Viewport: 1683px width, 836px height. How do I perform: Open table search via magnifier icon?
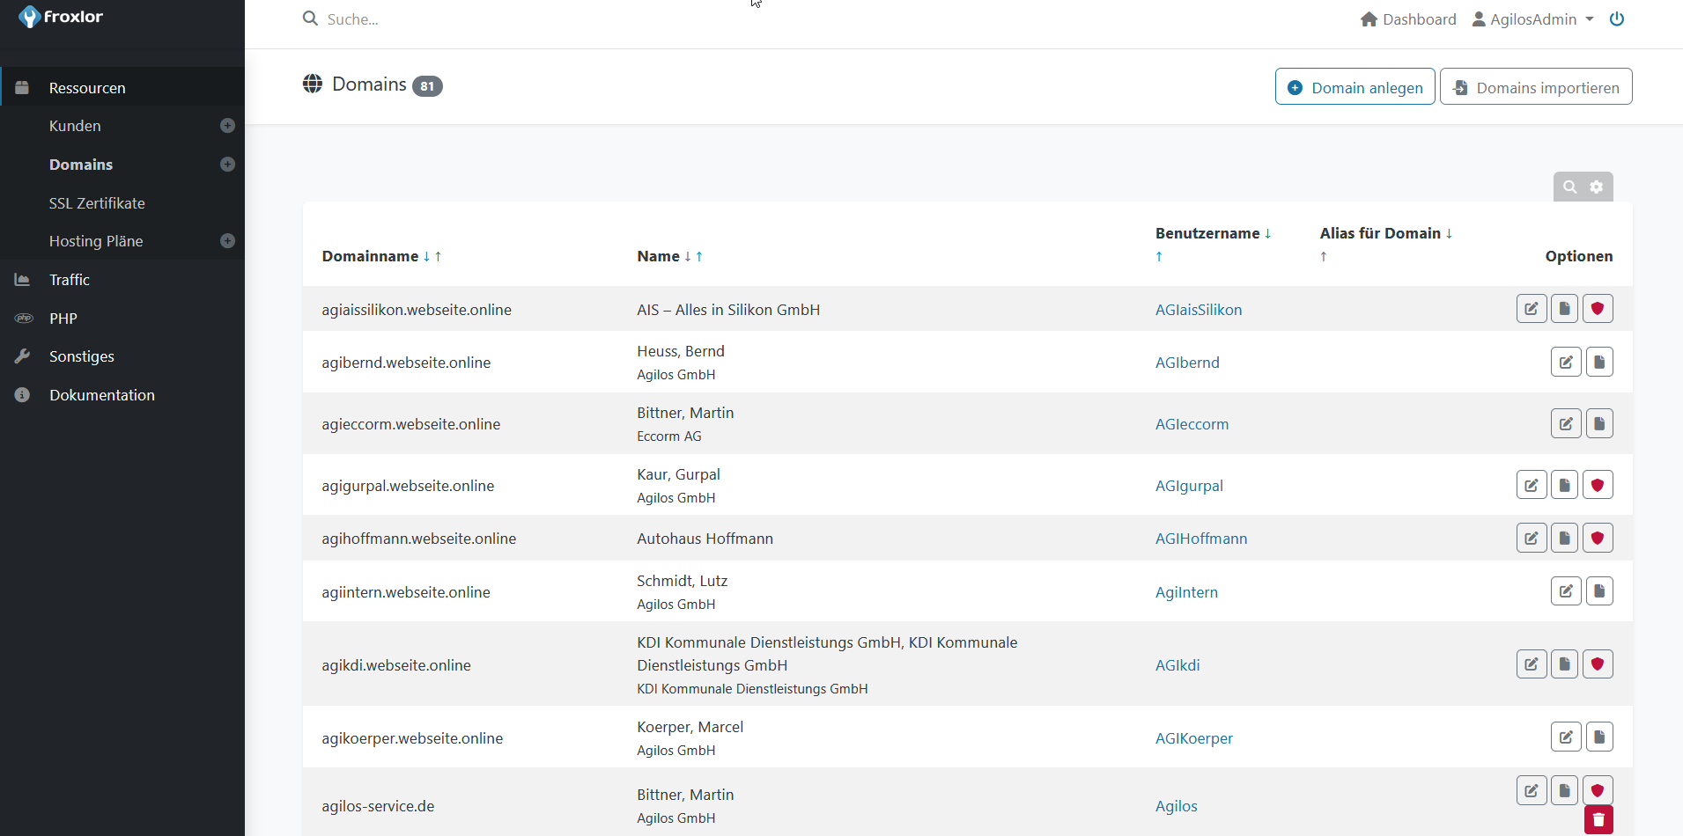[1570, 187]
